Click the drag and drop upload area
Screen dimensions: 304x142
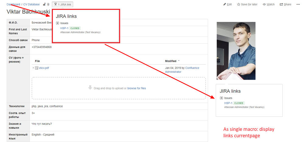point(119,88)
